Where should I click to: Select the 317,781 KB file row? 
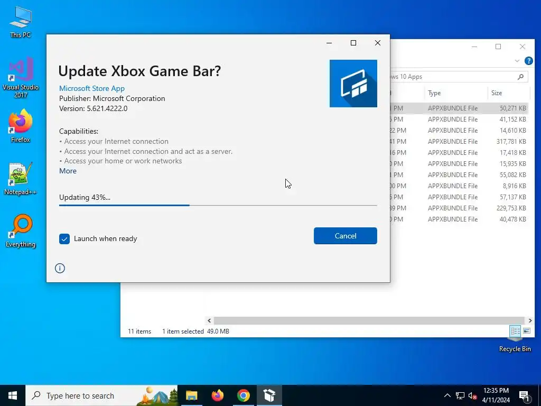click(x=459, y=141)
